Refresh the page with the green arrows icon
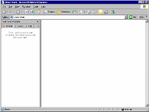 32,12
